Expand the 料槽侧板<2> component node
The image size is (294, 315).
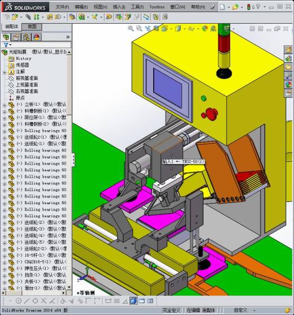pyautogui.click(x=5, y=124)
